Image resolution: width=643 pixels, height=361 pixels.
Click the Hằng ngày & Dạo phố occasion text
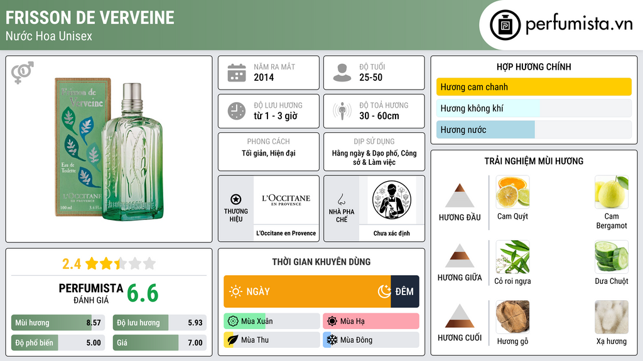pos(374,157)
